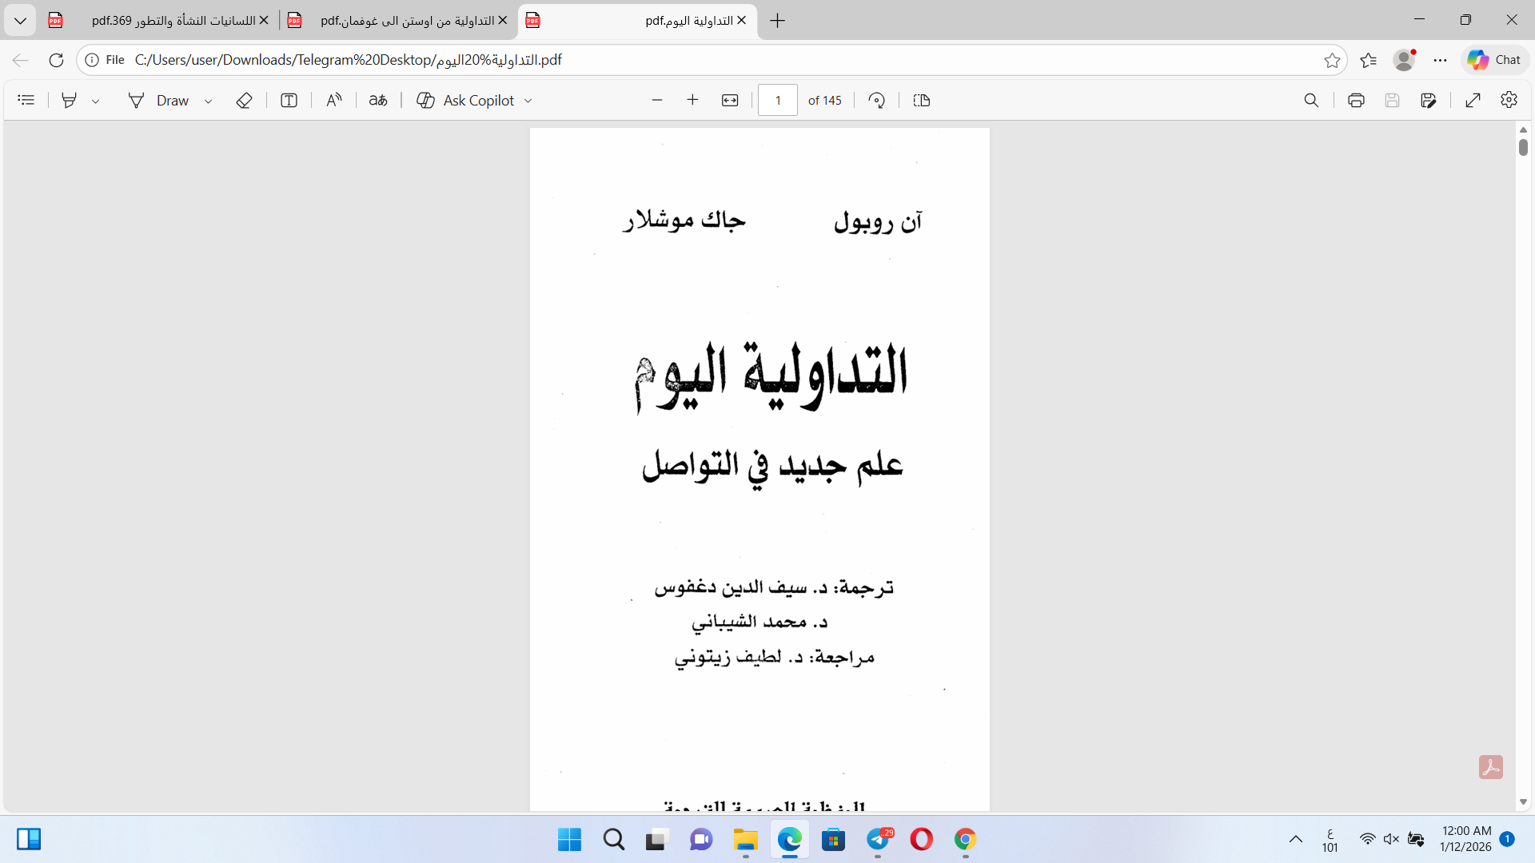Click the vertical scrollbar thumb
This screenshot has width=1535, height=863.
tap(1523, 147)
